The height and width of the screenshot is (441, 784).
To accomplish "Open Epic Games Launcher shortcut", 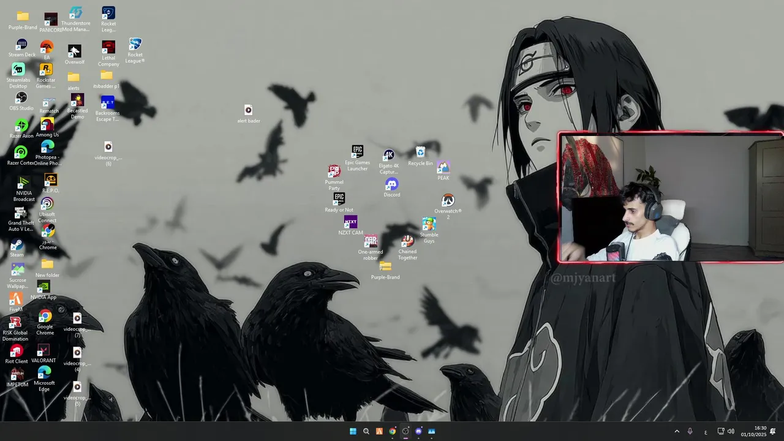I will click(358, 158).
